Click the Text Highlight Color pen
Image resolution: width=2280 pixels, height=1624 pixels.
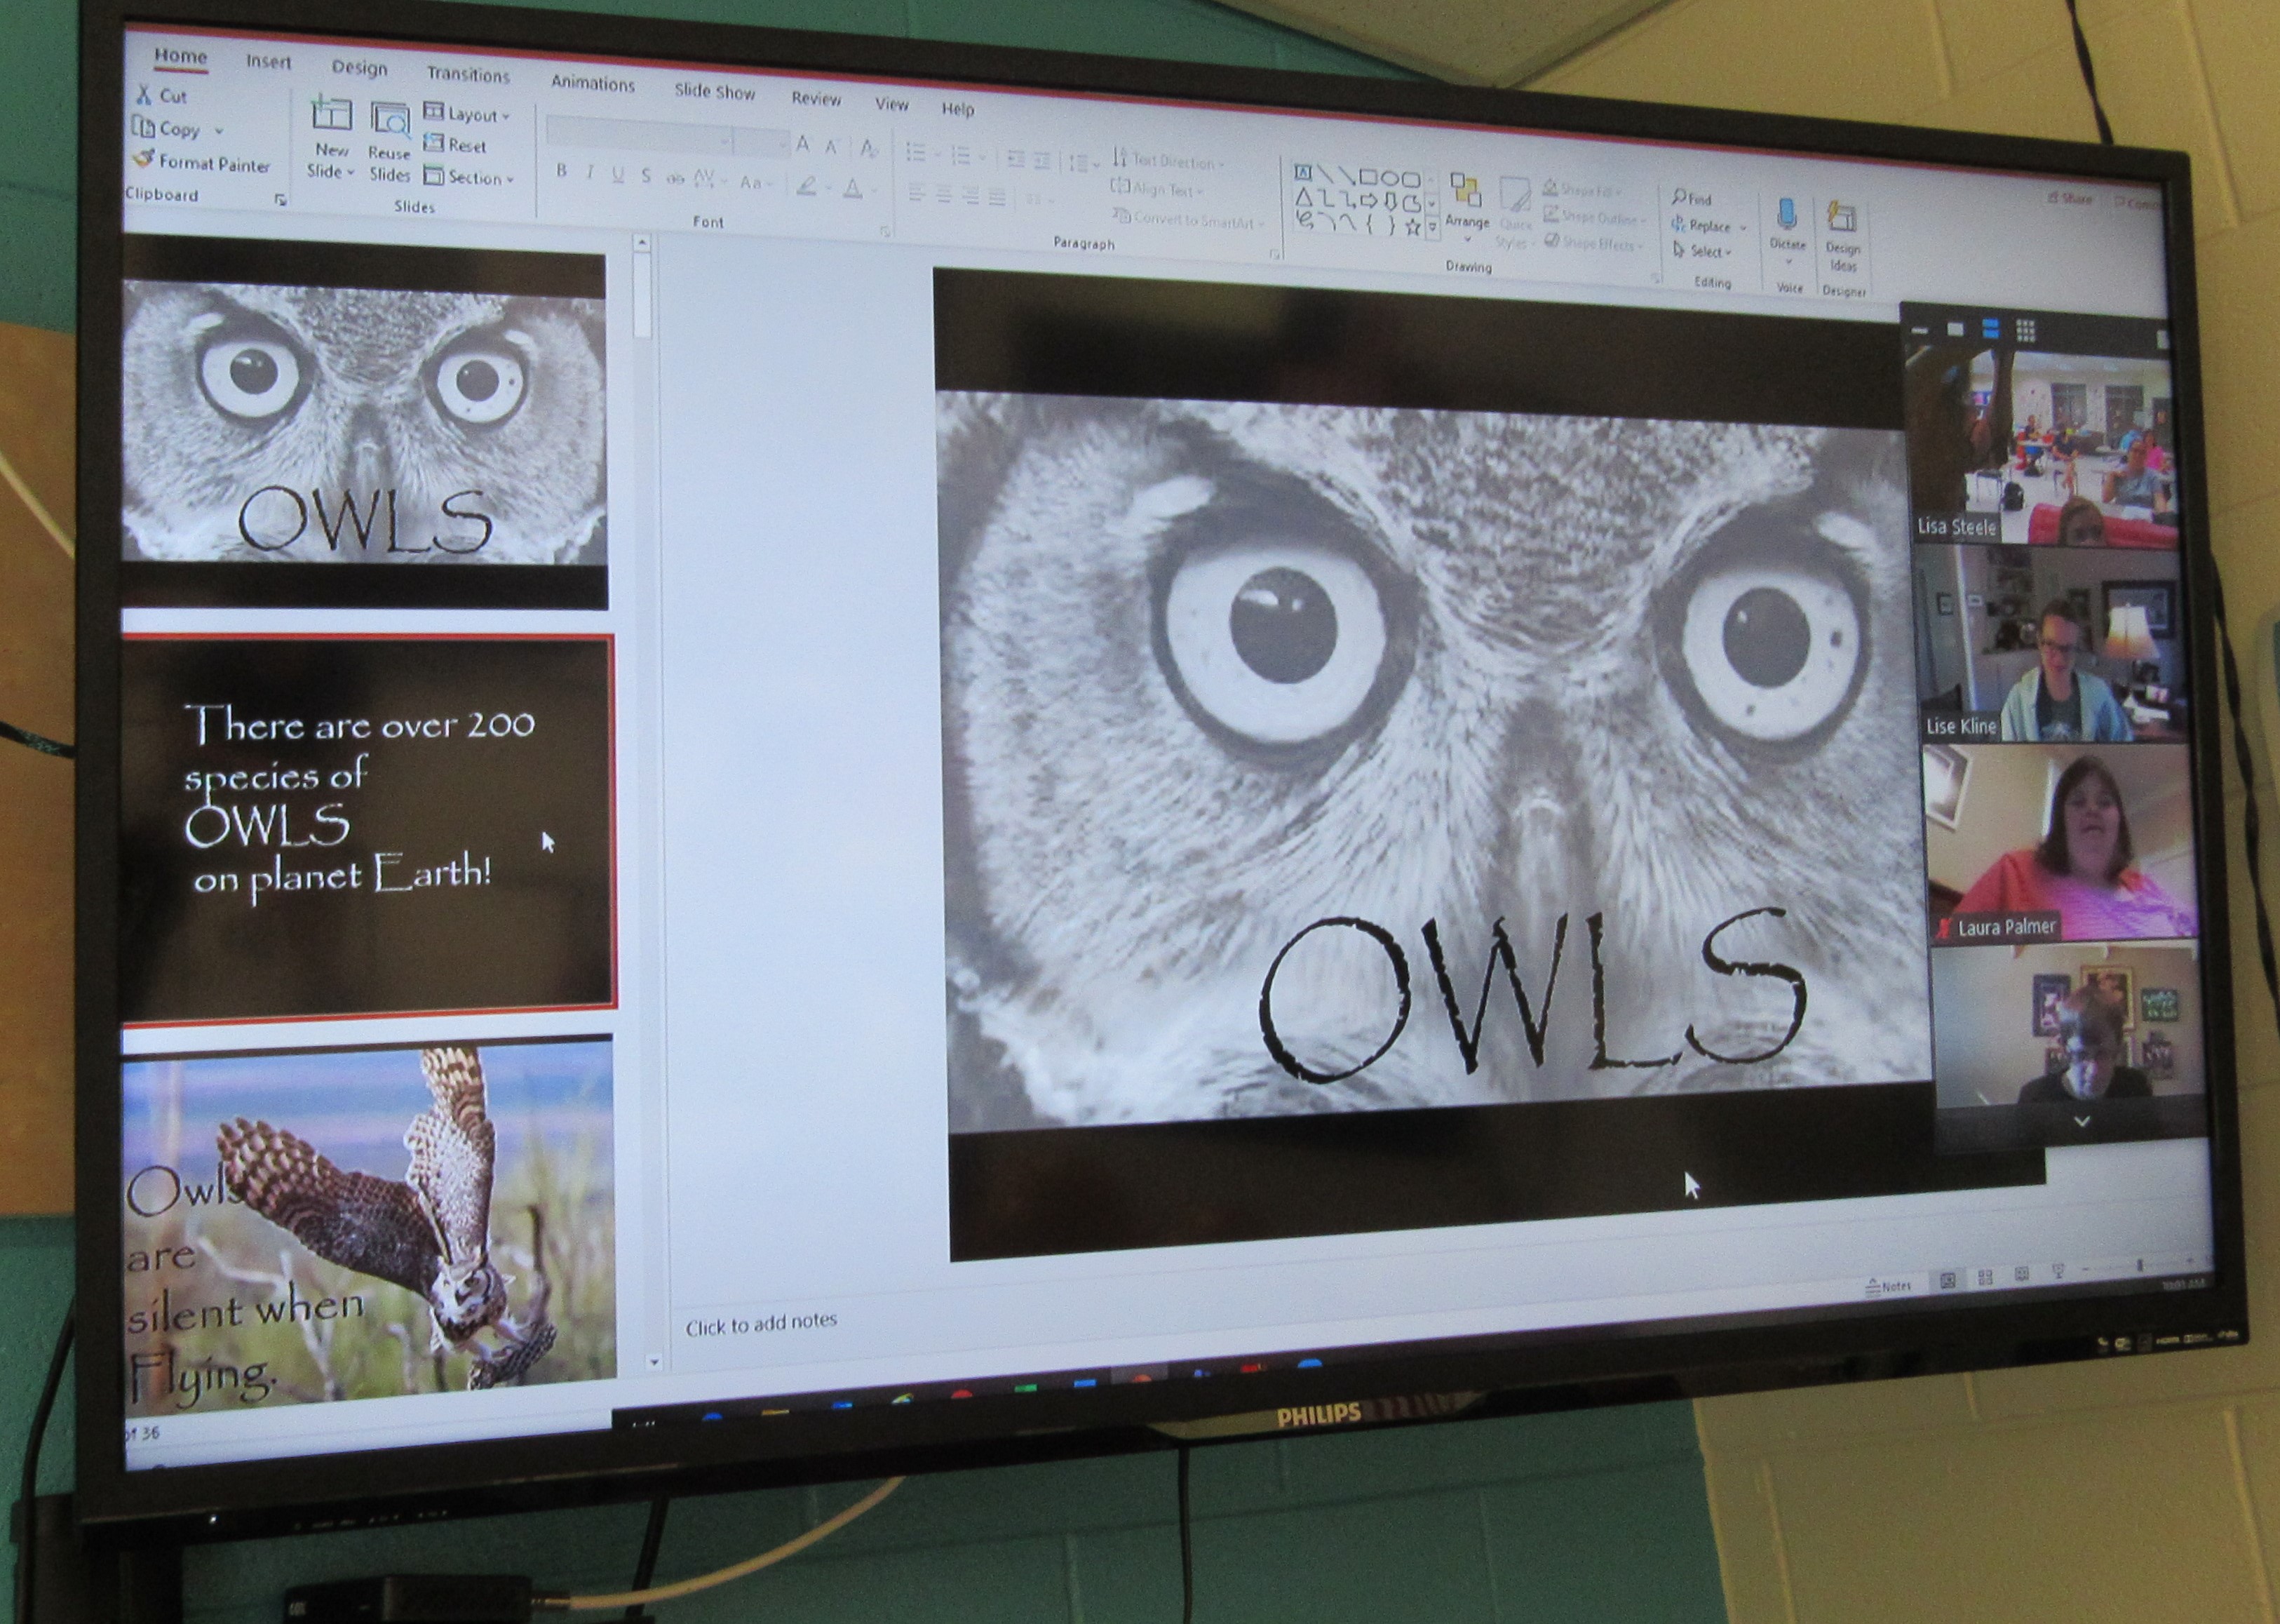pyautogui.click(x=807, y=186)
